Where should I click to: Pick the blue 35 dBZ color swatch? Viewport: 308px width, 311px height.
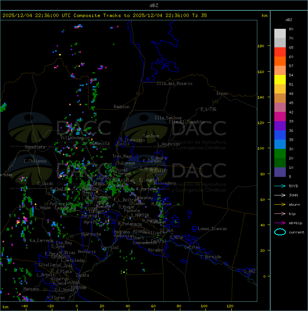[x=280, y=135]
